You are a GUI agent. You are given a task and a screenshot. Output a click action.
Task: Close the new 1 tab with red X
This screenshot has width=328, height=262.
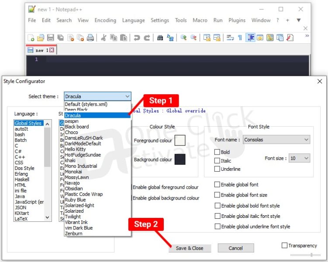52,50
